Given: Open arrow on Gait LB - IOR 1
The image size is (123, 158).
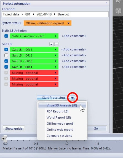Looking at the screenshot, I should tap(56, 50).
